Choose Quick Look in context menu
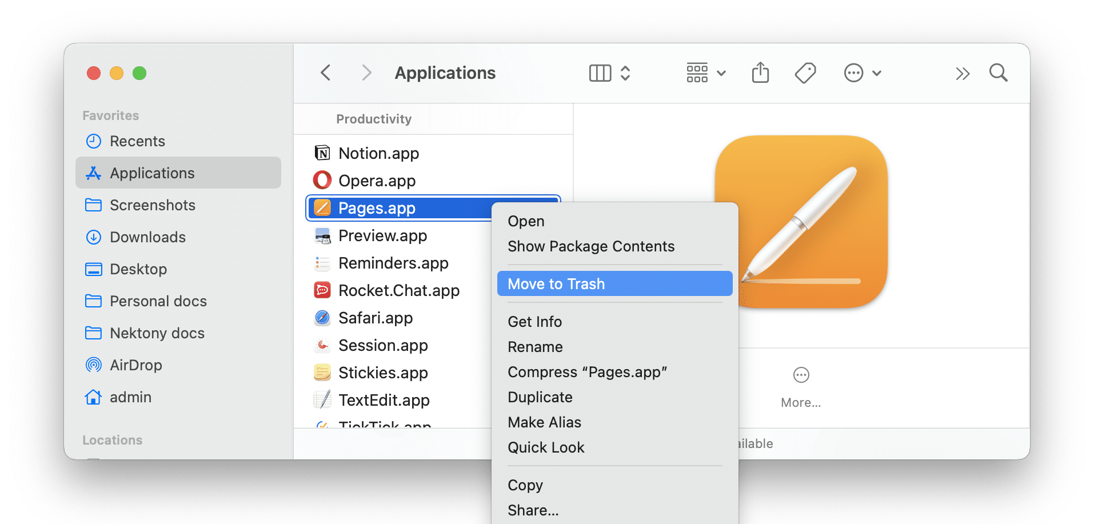Screen dimensions: 1094x524 tap(615, 447)
